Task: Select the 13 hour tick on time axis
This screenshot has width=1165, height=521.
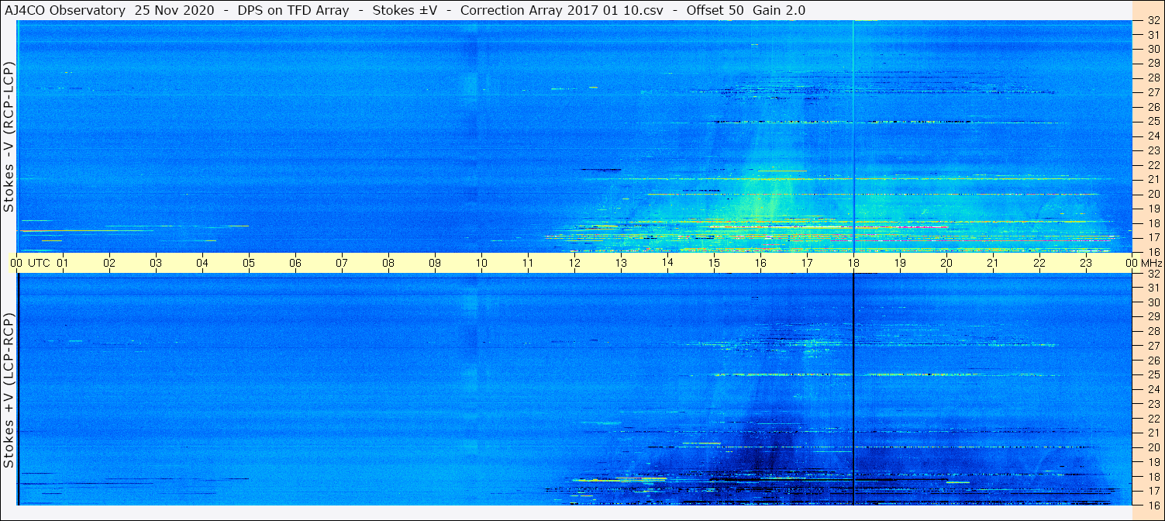Action: click(x=621, y=263)
